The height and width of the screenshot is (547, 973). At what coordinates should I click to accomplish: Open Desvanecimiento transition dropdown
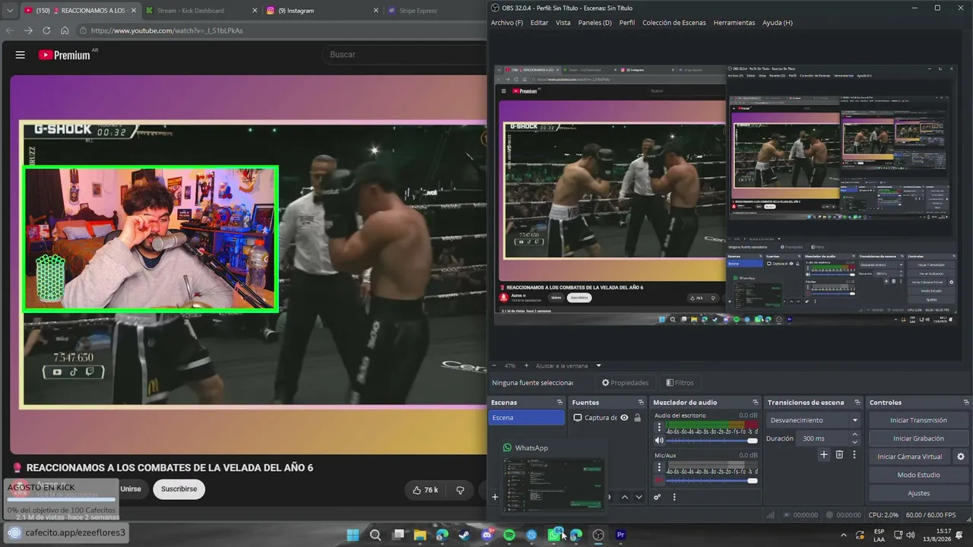coord(813,420)
